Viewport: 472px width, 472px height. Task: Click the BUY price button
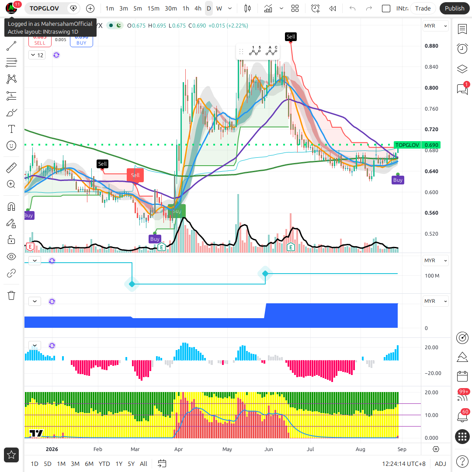[x=81, y=40]
